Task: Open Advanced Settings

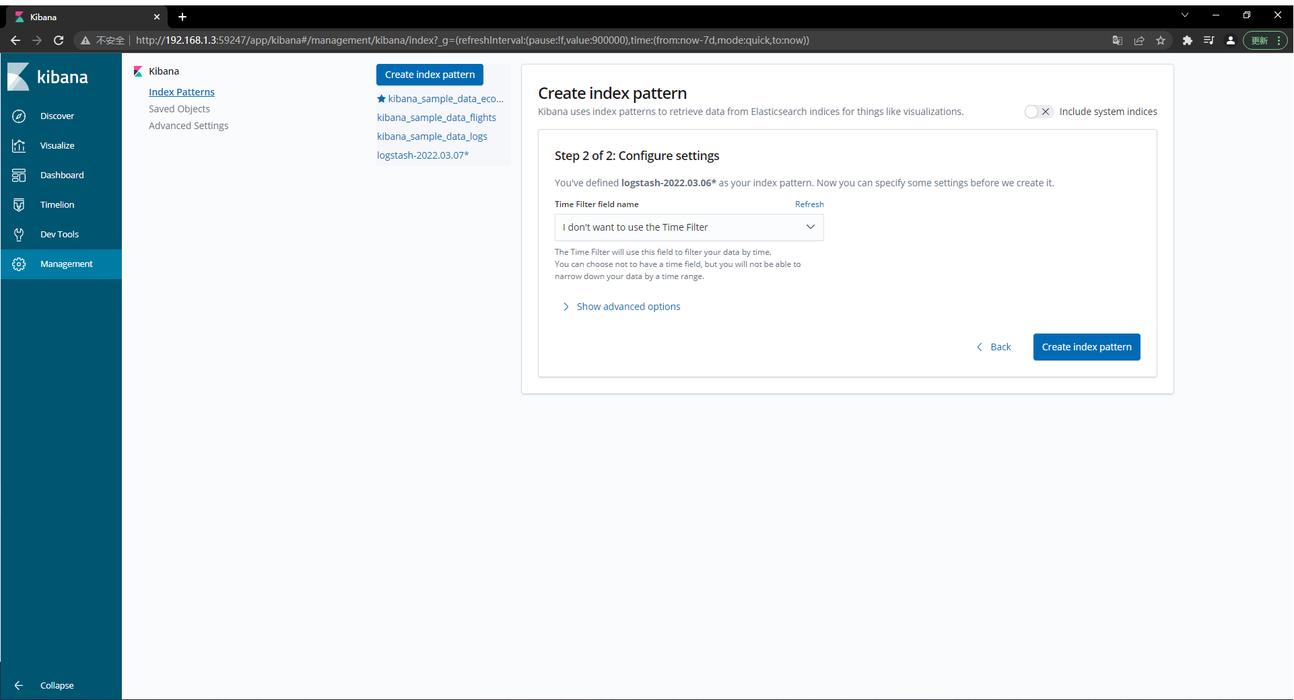Action: pyautogui.click(x=189, y=126)
